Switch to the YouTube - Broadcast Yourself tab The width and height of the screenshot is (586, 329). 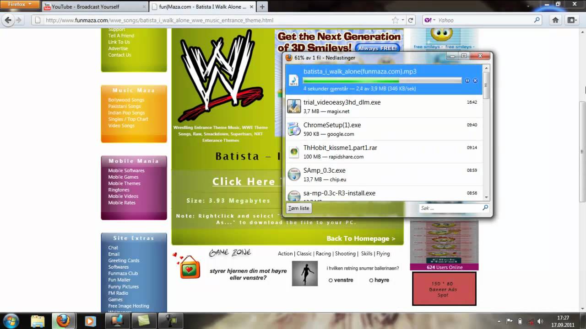point(95,7)
